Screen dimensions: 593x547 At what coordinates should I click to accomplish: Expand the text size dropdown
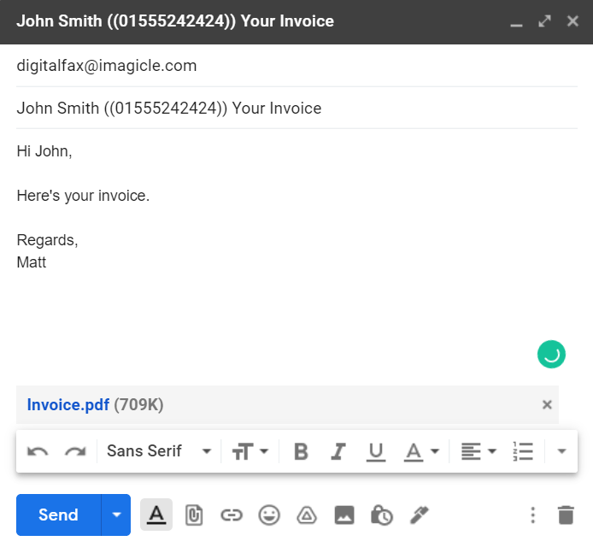click(x=250, y=451)
